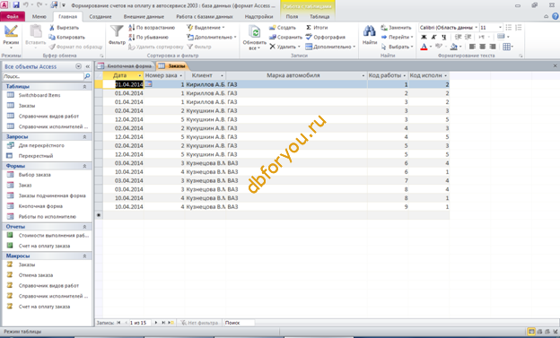Open Найти binoculars search
Image resolution: width=560 pixels, height=338 pixels.
pos(370,35)
